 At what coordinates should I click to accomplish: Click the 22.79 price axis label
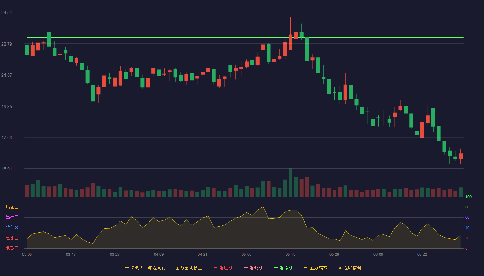[x=7, y=44]
